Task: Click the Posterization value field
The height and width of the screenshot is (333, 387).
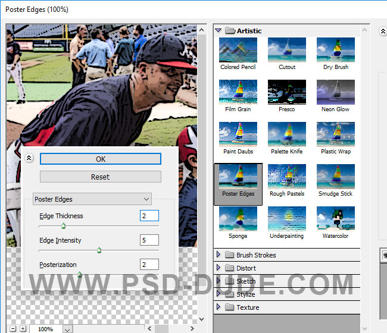Action: [149, 265]
